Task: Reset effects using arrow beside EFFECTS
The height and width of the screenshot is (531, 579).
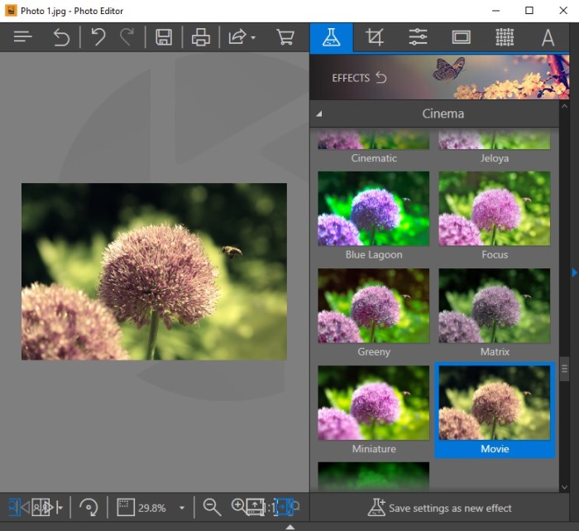Action: click(381, 77)
